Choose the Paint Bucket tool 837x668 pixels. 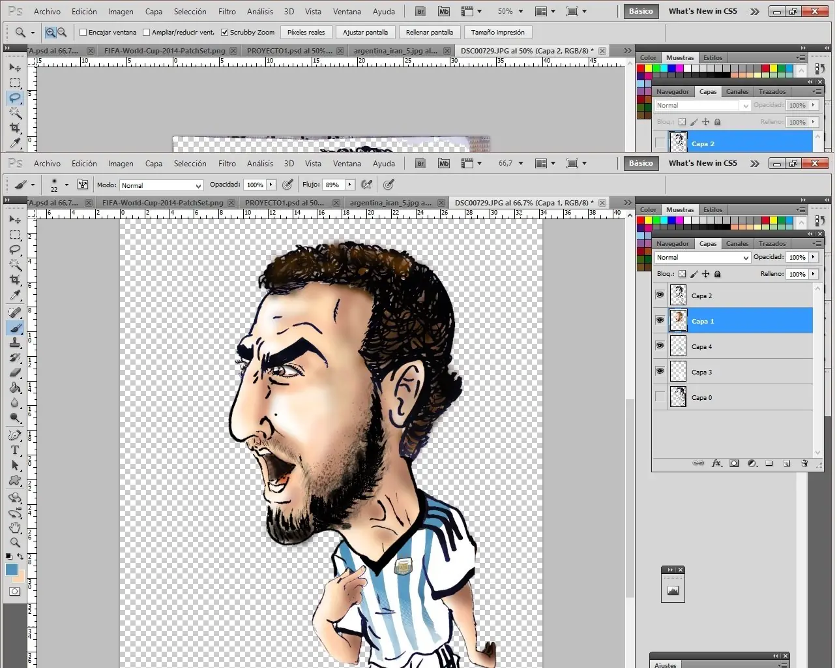pyautogui.click(x=15, y=387)
